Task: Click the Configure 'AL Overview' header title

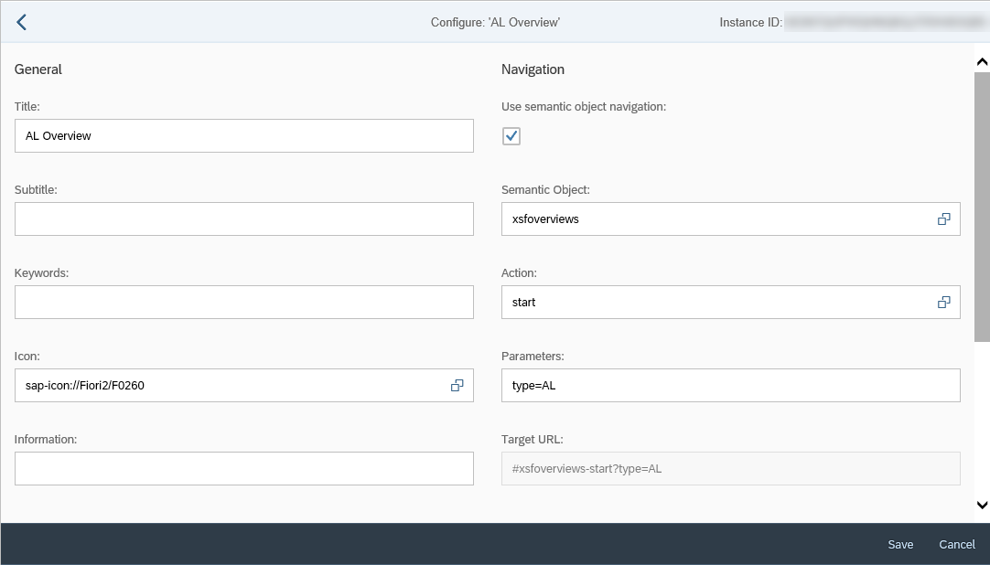Action: pyautogui.click(x=495, y=22)
